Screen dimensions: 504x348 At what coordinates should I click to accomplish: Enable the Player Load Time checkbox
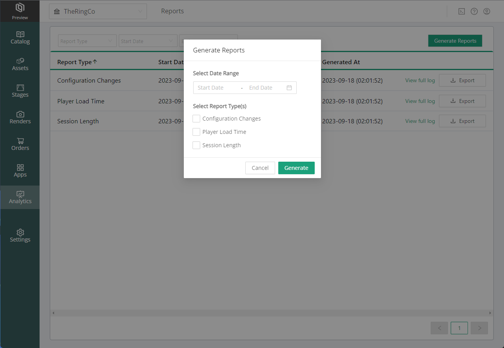[196, 132]
